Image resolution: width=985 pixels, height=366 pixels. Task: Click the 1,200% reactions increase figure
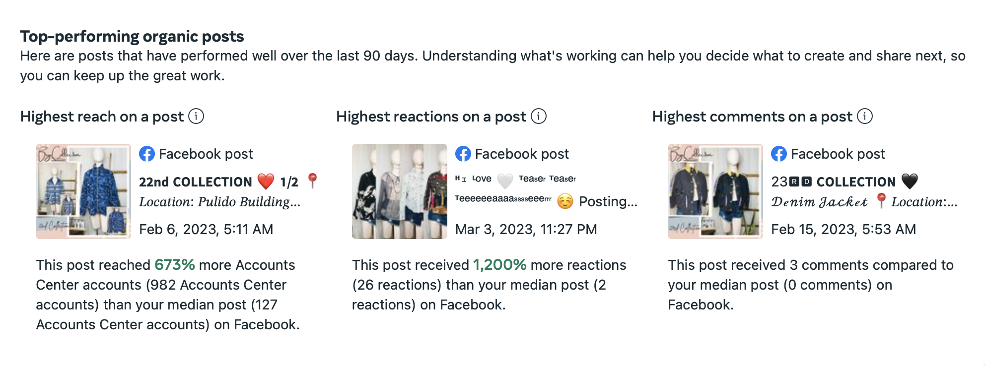coord(499,265)
